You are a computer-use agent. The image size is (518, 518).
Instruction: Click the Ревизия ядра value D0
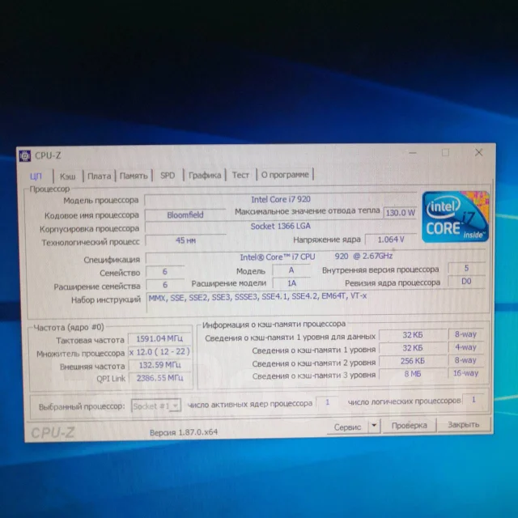tap(466, 282)
